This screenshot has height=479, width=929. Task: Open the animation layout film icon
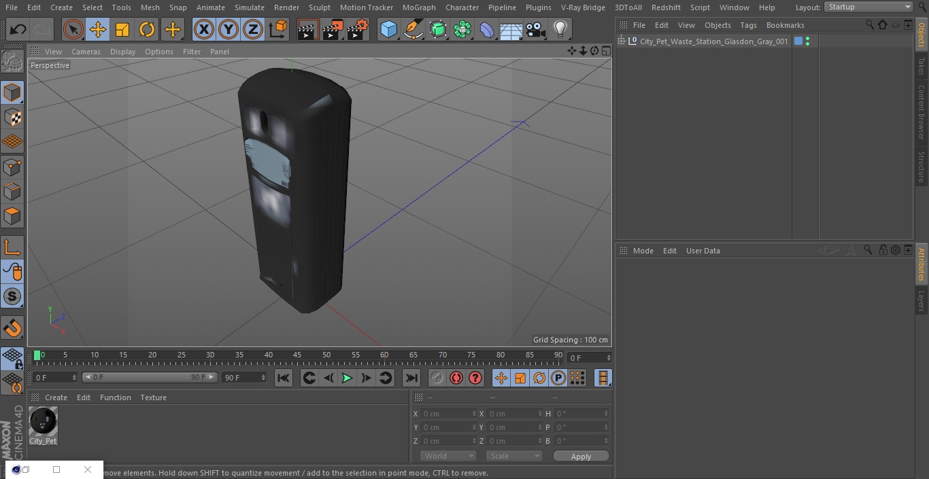[603, 378]
